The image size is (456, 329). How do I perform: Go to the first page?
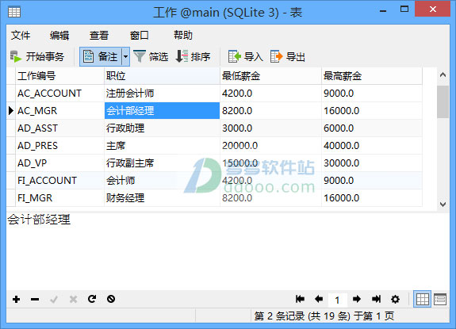(300, 299)
